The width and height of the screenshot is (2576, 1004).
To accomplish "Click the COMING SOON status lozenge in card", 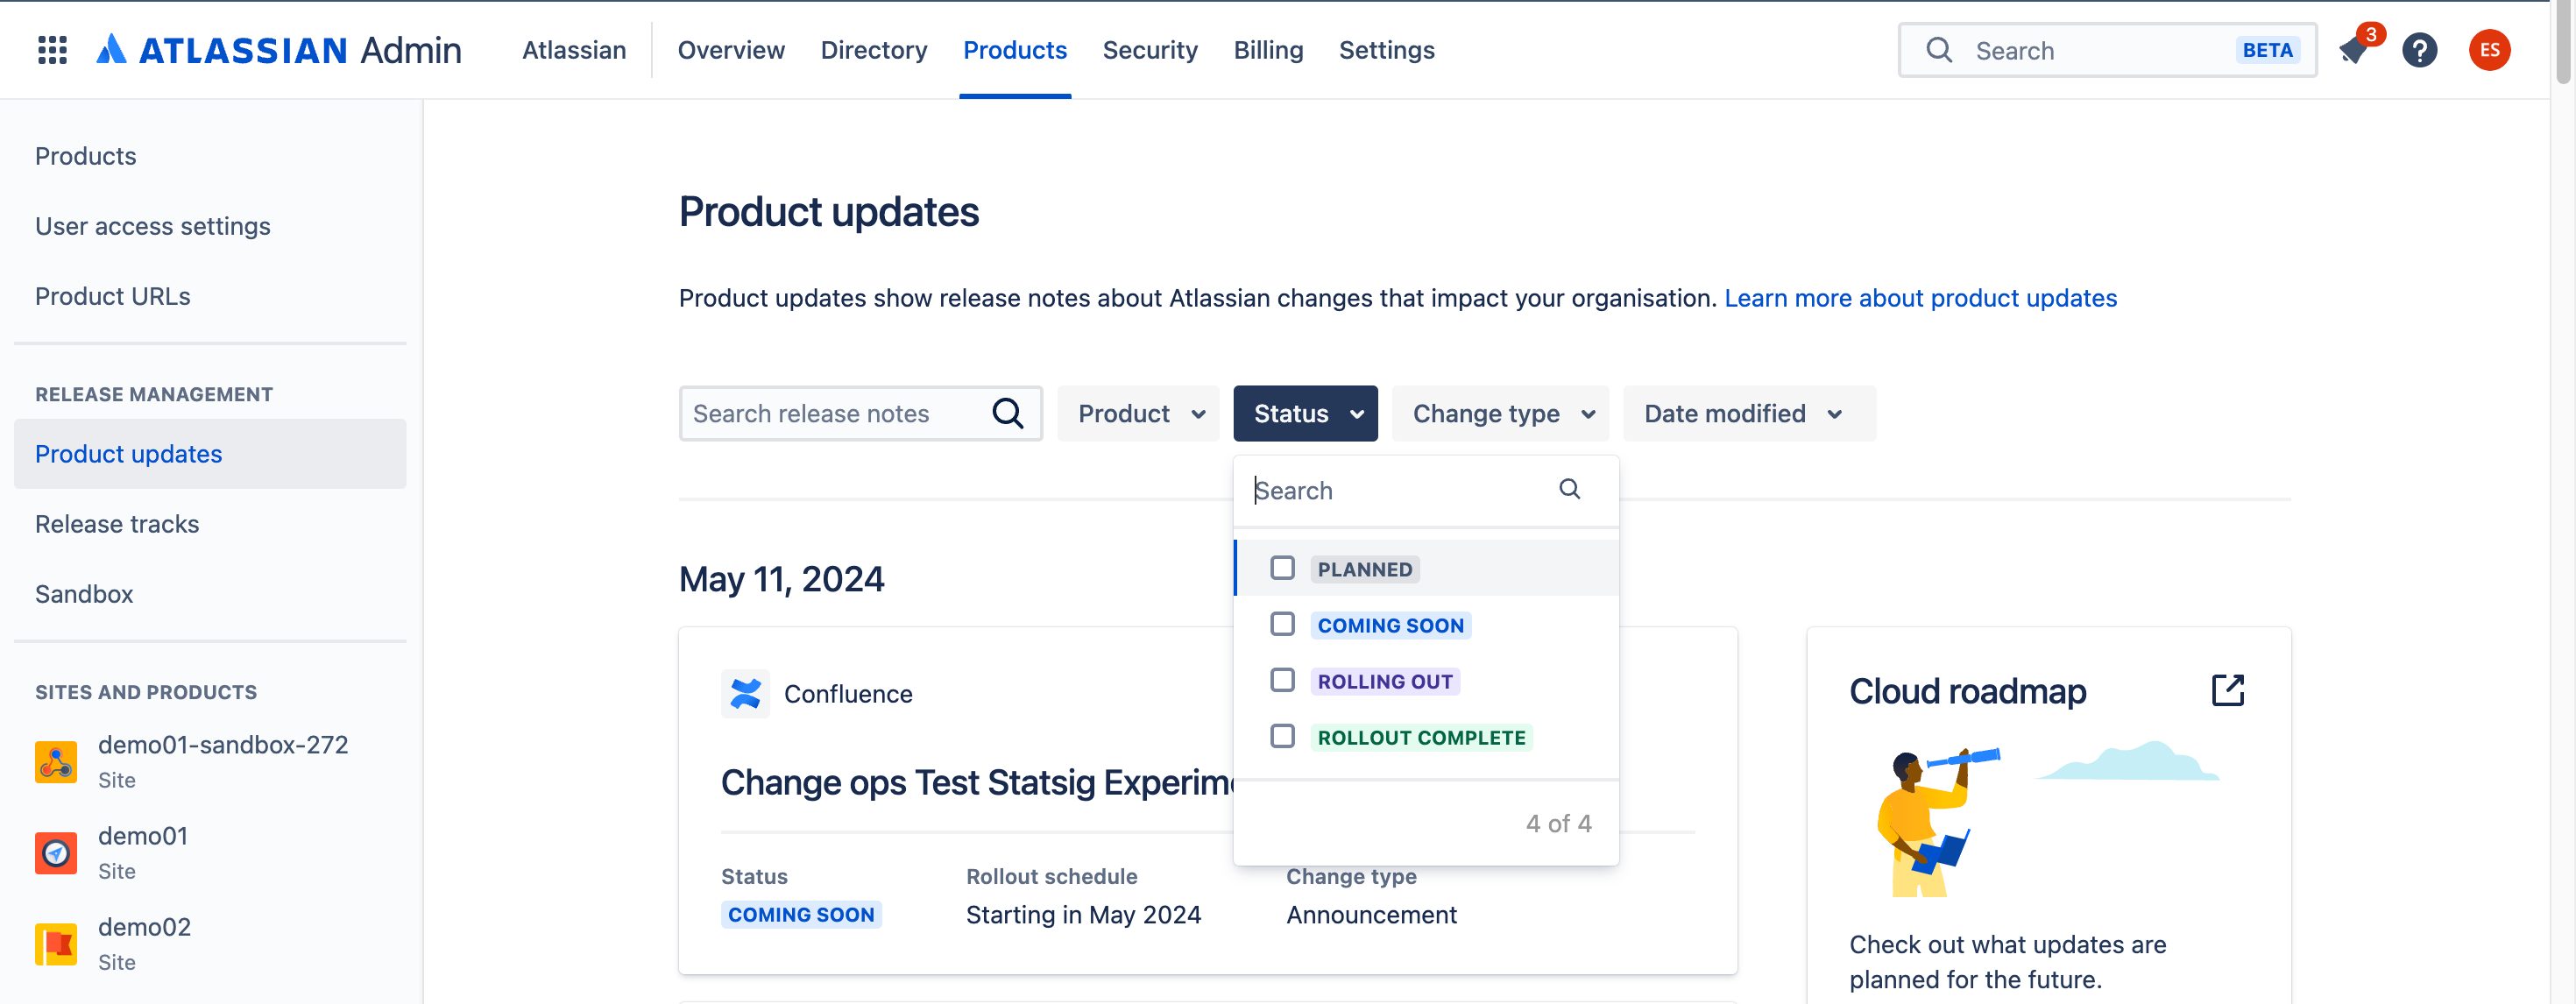I will 801,914.
